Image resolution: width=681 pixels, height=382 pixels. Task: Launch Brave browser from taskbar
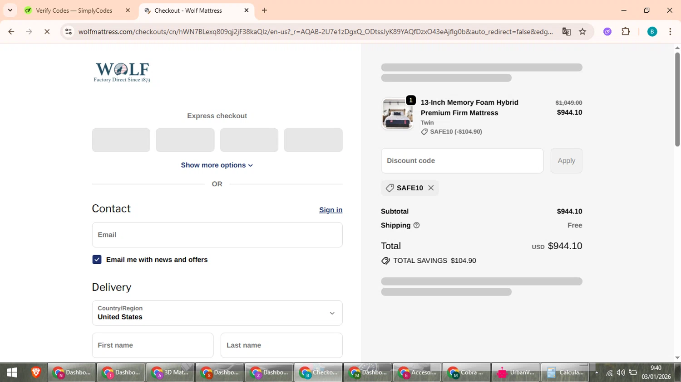point(36,372)
